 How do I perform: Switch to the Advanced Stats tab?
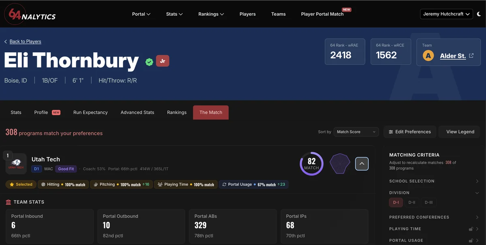pyautogui.click(x=137, y=113)
